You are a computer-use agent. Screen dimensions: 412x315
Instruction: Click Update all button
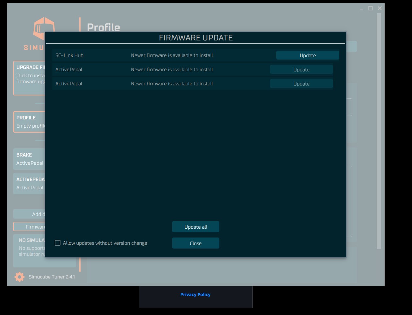click(x=195, y=227)
